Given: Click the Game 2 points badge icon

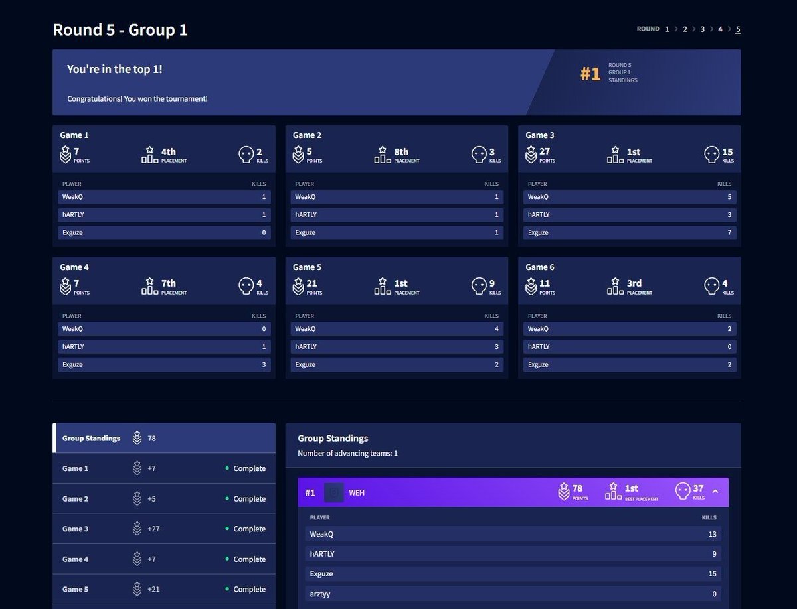Looking at the screenshot, I should (x=298, y=155).
